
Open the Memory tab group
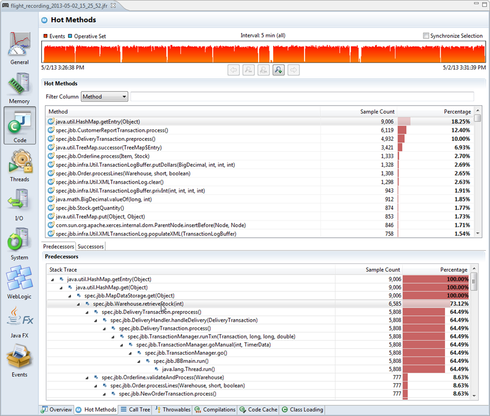20,88
